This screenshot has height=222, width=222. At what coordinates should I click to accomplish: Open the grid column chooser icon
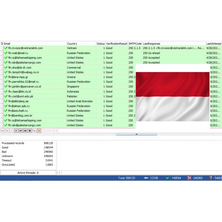click(2, 44)
